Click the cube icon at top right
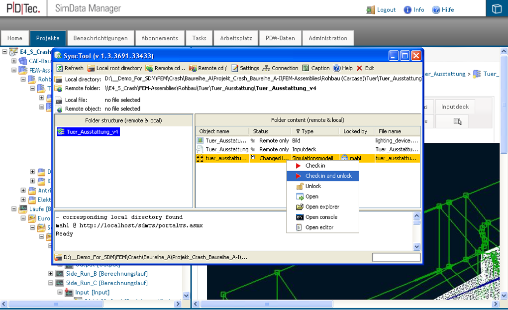508x310 pixels. [x=497, y=8]
